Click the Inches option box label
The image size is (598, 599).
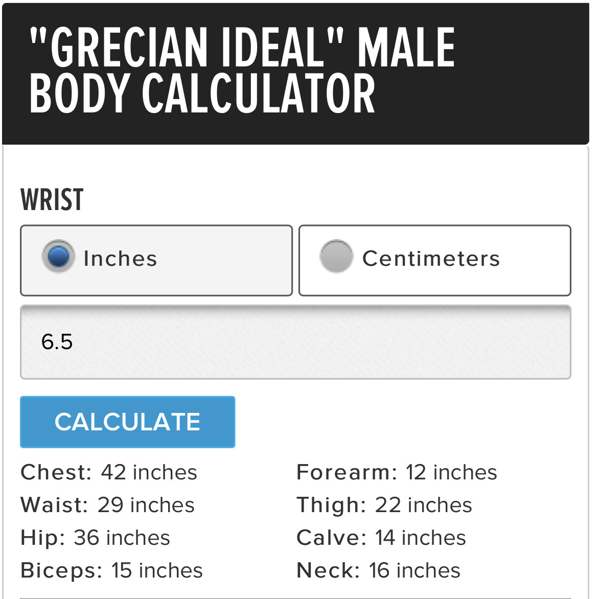click(120, 259)
